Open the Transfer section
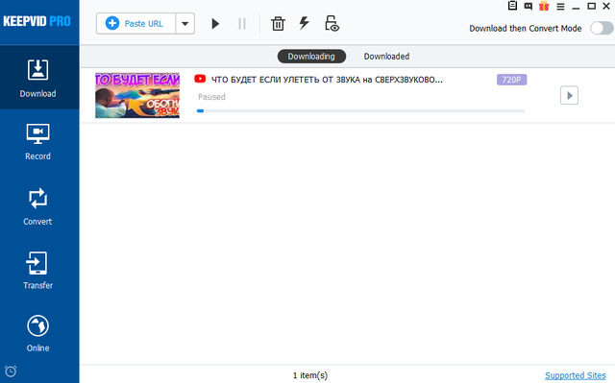 pos(38,271)
